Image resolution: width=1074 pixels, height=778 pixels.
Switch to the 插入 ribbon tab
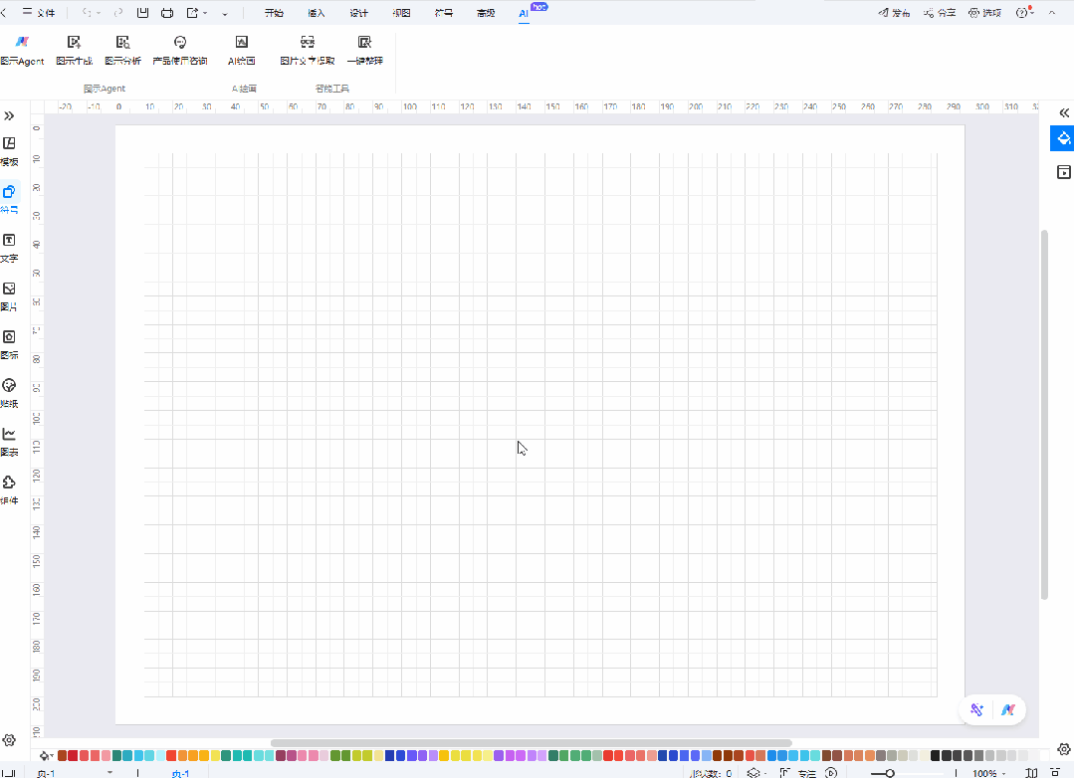317,12
